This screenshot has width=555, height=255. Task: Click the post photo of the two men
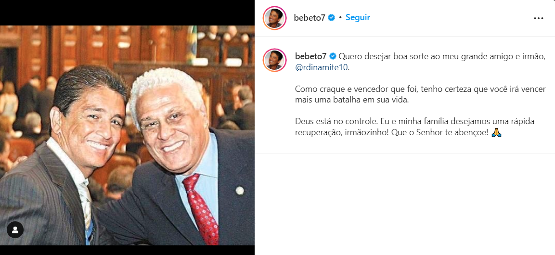(x=127, y=136)
